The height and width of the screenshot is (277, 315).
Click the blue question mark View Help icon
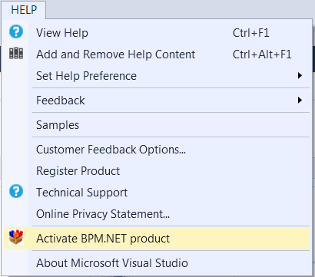pos(16,31)
